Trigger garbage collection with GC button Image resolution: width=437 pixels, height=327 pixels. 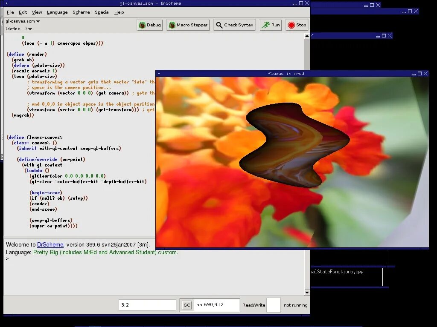(187, 305)
